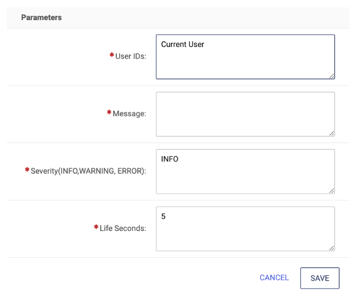358x297 pixels.
Task: Click the red asterisk beside Severity label
Action: [x=27, y=169]
